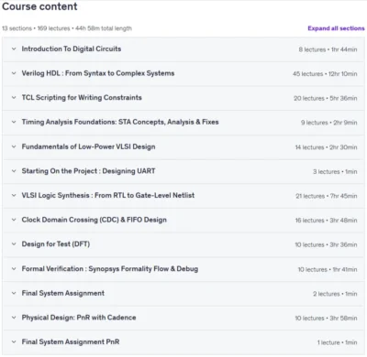Open Verilog HDL section title

point(98,73)
